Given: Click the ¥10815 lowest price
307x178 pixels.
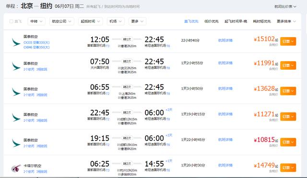Looking at the screenshot, I should pos(264,139).
